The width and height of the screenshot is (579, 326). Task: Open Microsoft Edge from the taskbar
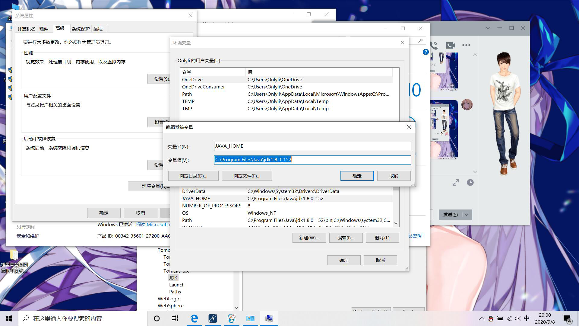pos(194,318)
